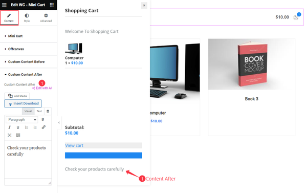Switch to the Advanced tab
The height and width of the screenshot is (193, 307).
(x=46, y=17)
